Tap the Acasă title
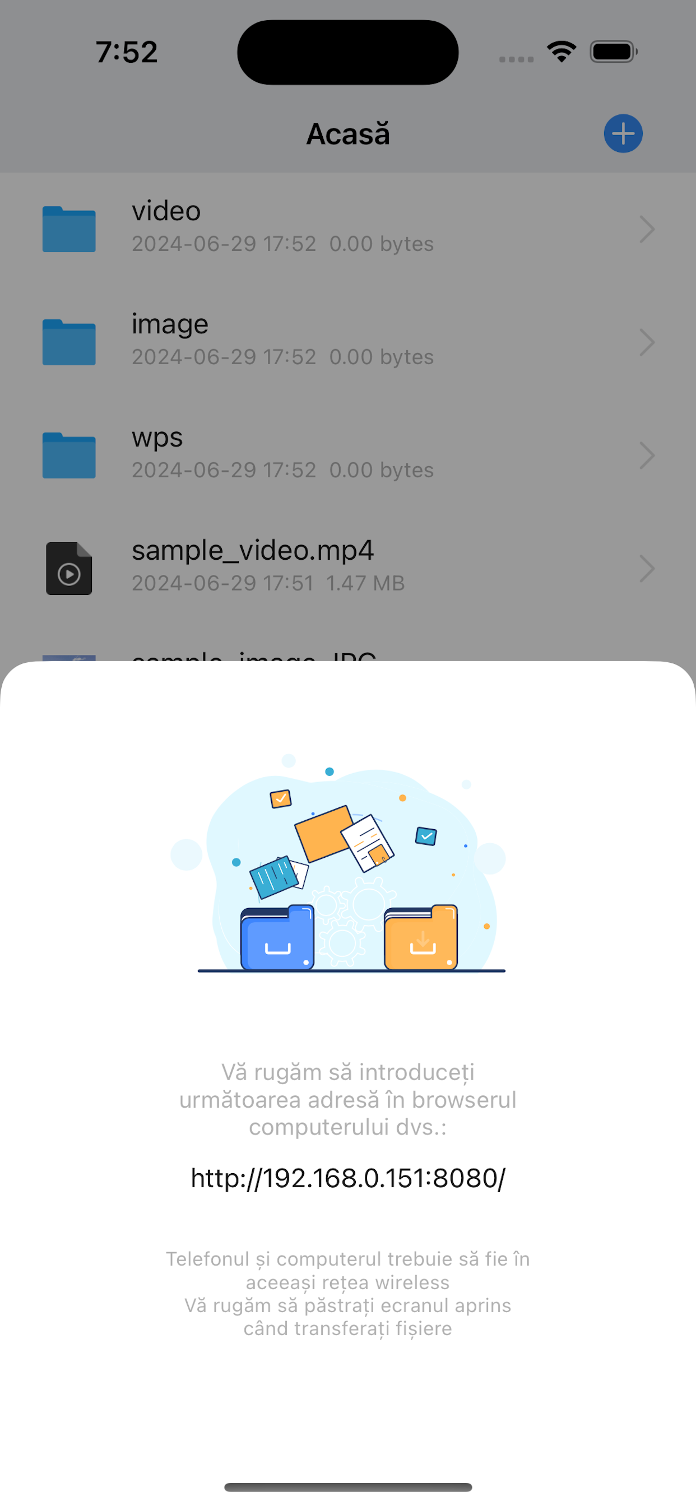696x1506 pixels. point(348,134)
